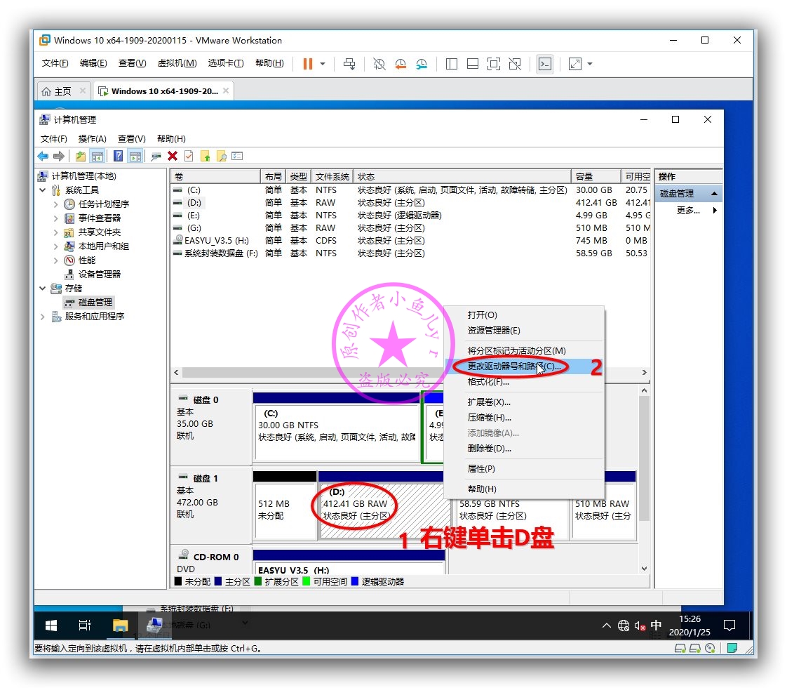Screen dimensions: 787x688
Task: Sort volumes by the 状态 column header
Action: [462, 177]
